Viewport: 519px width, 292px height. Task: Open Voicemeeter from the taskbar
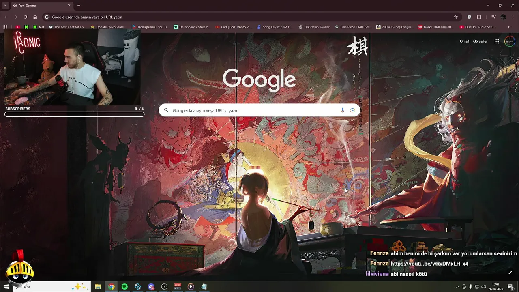[178, 287]
